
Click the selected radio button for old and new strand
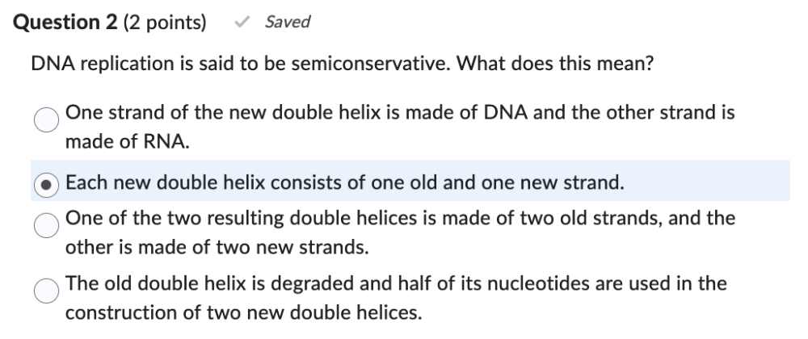[47, 183]
